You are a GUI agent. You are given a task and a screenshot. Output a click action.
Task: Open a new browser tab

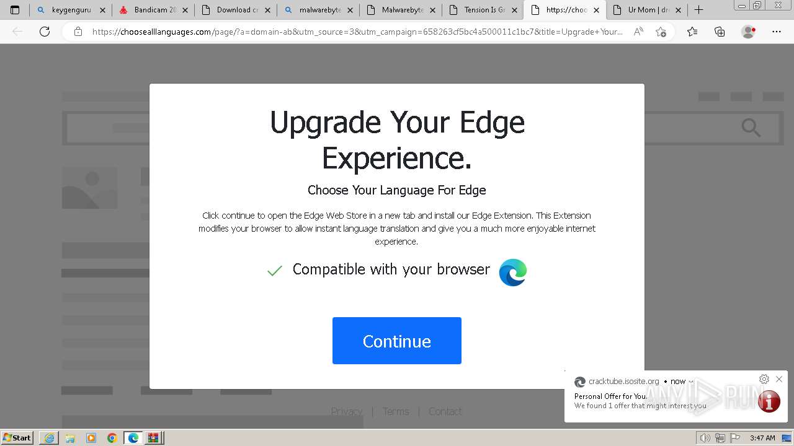pos(698,10)
